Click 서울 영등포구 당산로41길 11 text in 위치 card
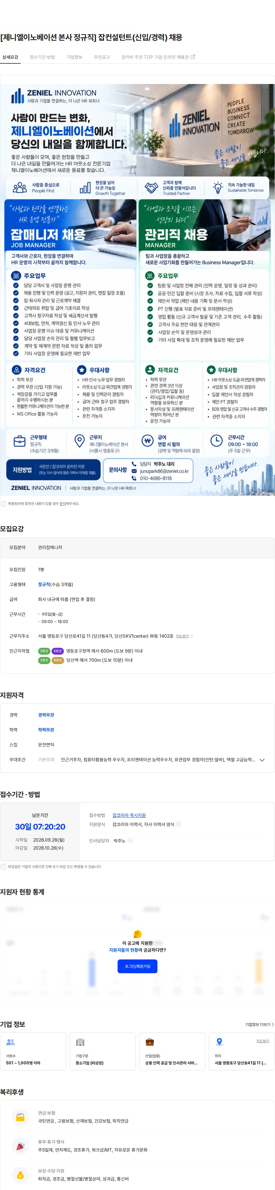Image resolution: width=275 pixels, height=1190 pixels. coord(240,1063)
